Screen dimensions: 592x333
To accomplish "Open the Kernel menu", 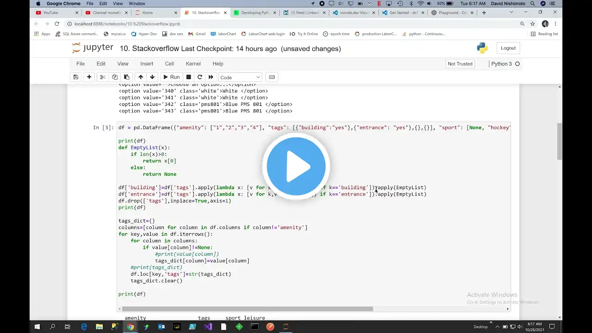I will click(x=193, y=64).
